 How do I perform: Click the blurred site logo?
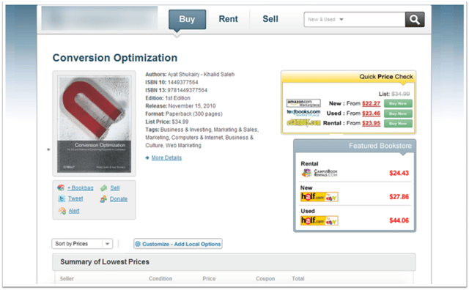100,18
